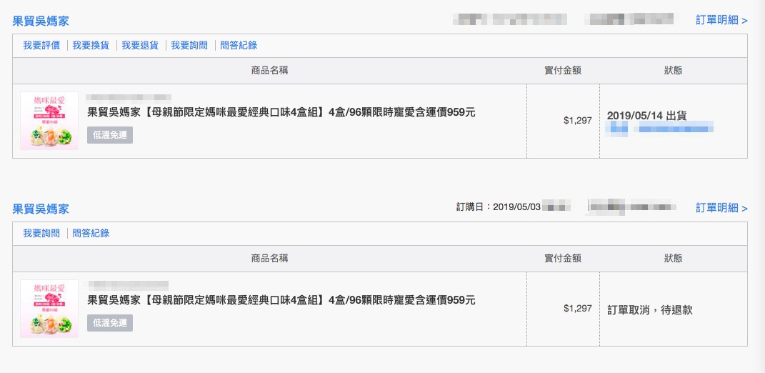765x373 pixels.
Task: Click 低溫免運 tag in the shipped order
Action: 110,135
